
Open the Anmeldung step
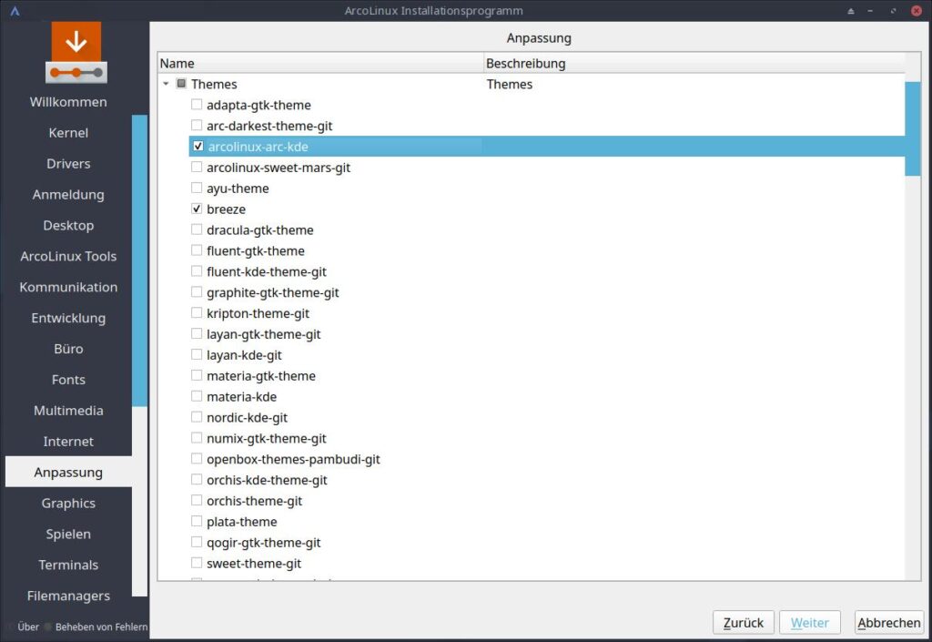[x=68, y=194]
